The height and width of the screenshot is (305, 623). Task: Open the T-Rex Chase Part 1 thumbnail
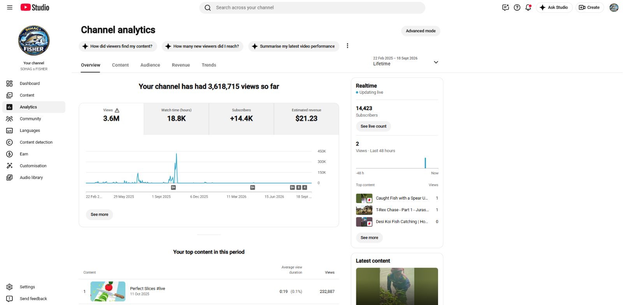364,210
